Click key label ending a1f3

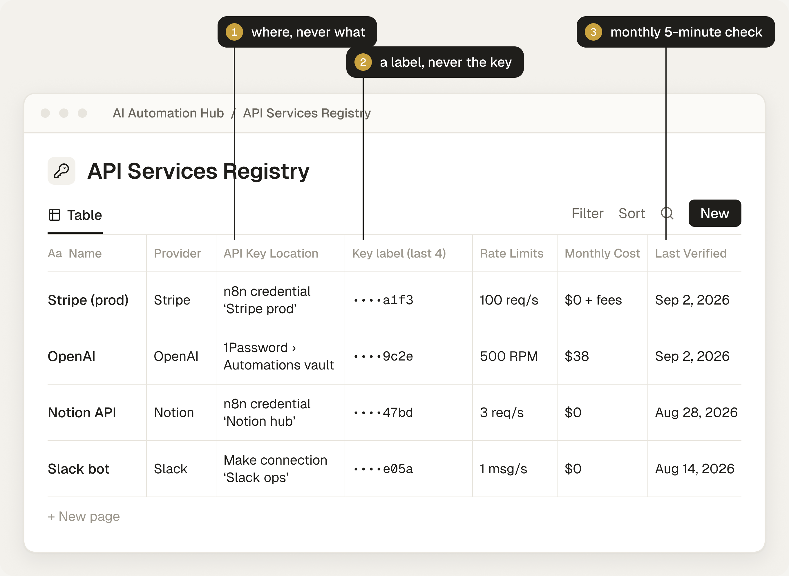pos(383,300)
